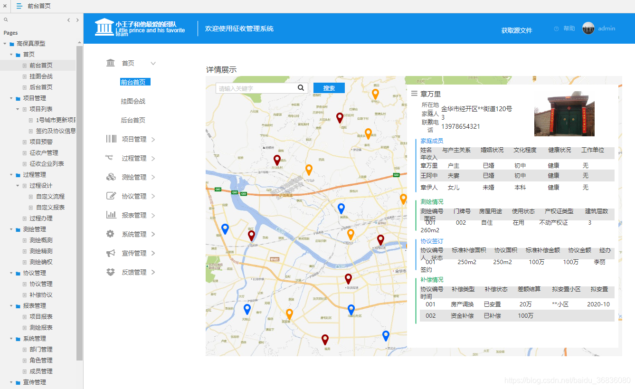Screen dimensions: 635x389
Task: Expand the 协议管理 navigation chevron
Action: point(153,196)
